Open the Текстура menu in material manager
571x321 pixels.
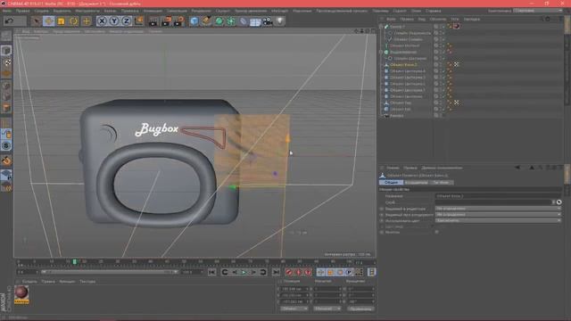[x=87, y=282]
